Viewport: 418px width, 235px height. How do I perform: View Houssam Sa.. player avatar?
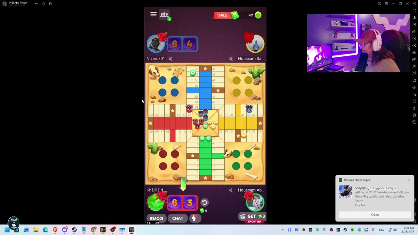pyautogui.click(x=255, y=44)
